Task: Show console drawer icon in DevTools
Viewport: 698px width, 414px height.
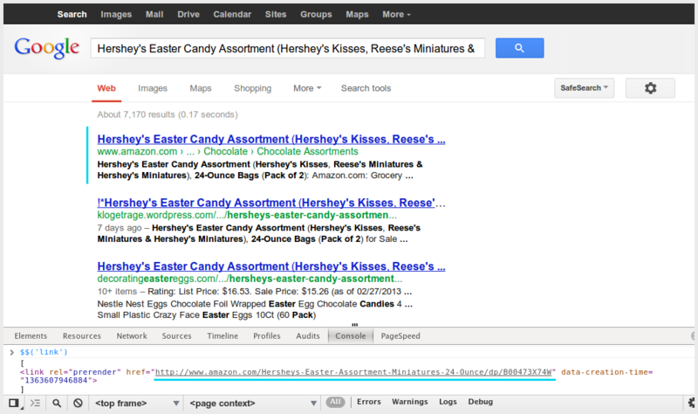Action: 35,403
